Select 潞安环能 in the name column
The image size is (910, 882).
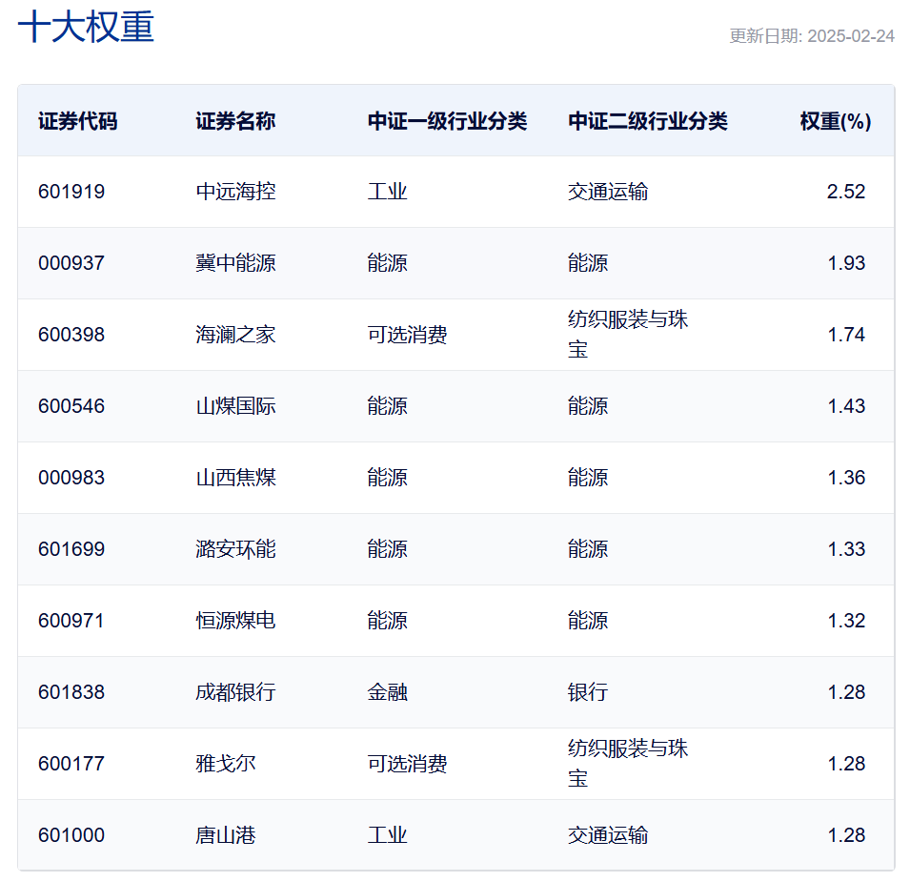point(235,549)
